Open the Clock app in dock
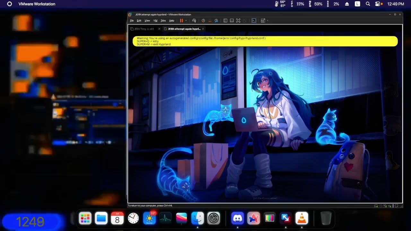This screenshot has width=411, height=231. [133, 218]
